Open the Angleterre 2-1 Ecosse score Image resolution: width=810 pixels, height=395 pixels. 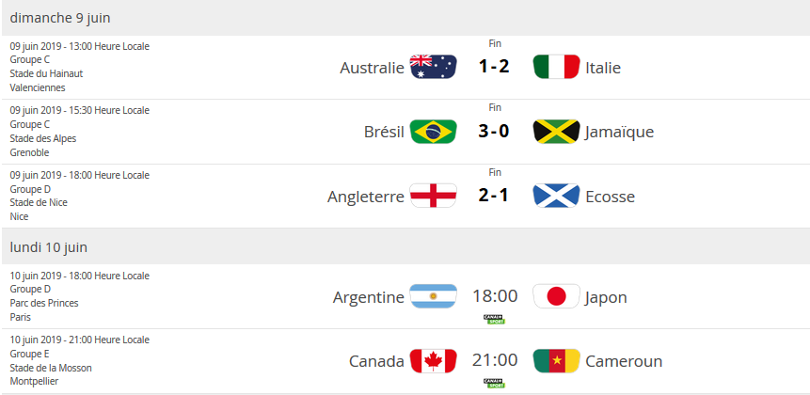494,197
